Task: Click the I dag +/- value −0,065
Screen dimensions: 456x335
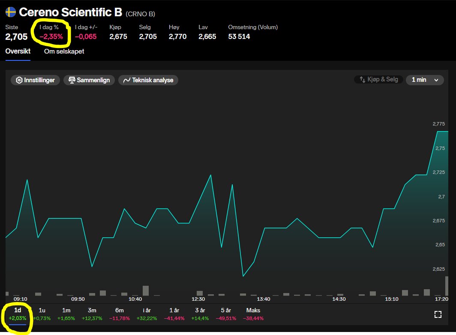Action: [86, 37]
